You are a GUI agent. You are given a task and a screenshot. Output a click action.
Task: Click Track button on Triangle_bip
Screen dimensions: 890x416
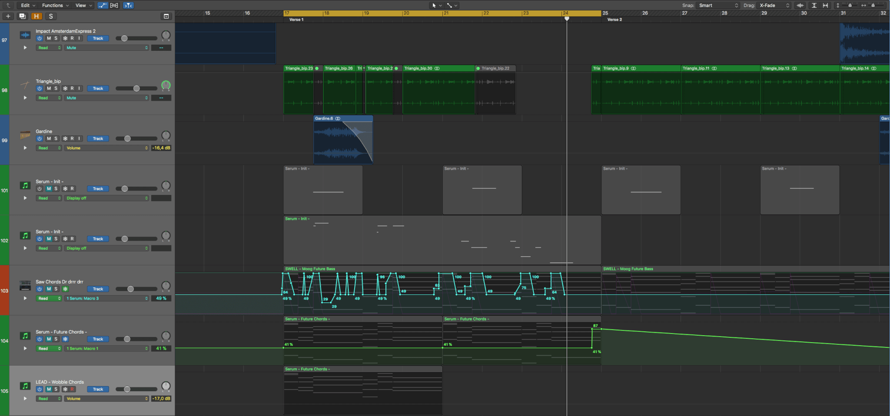pyautogui.click(x=98, y=88)
